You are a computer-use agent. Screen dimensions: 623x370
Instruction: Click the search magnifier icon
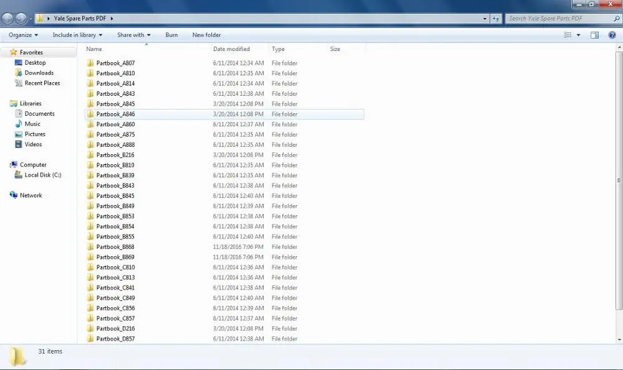tap(616, 18)
